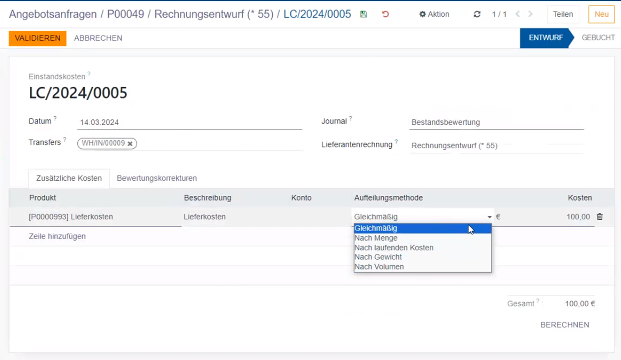This screenshot has width=621, height=360.
Task: Open the Aktion gear menu
Action: tap(434, 14)
